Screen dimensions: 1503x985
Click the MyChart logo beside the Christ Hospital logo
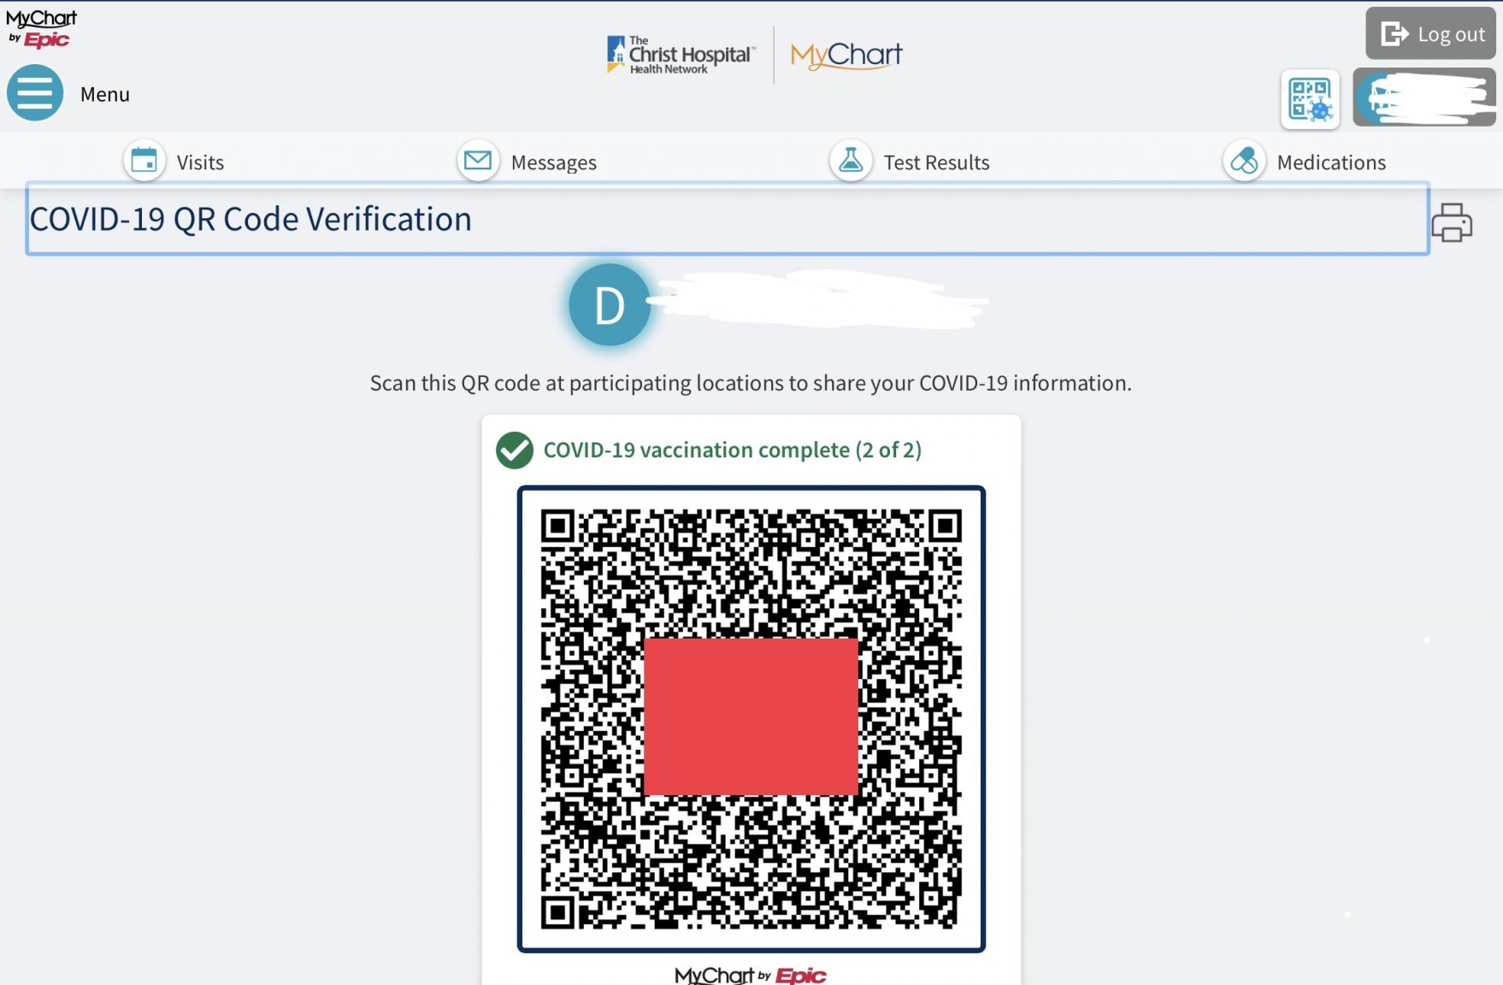[x=846, y=55]
